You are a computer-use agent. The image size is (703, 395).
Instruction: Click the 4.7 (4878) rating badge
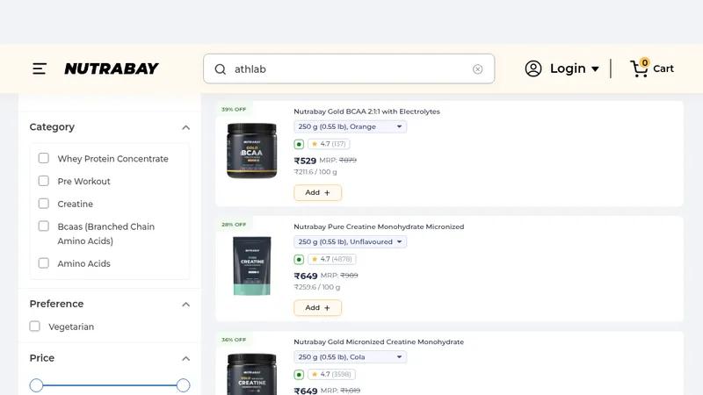point(332,259)
